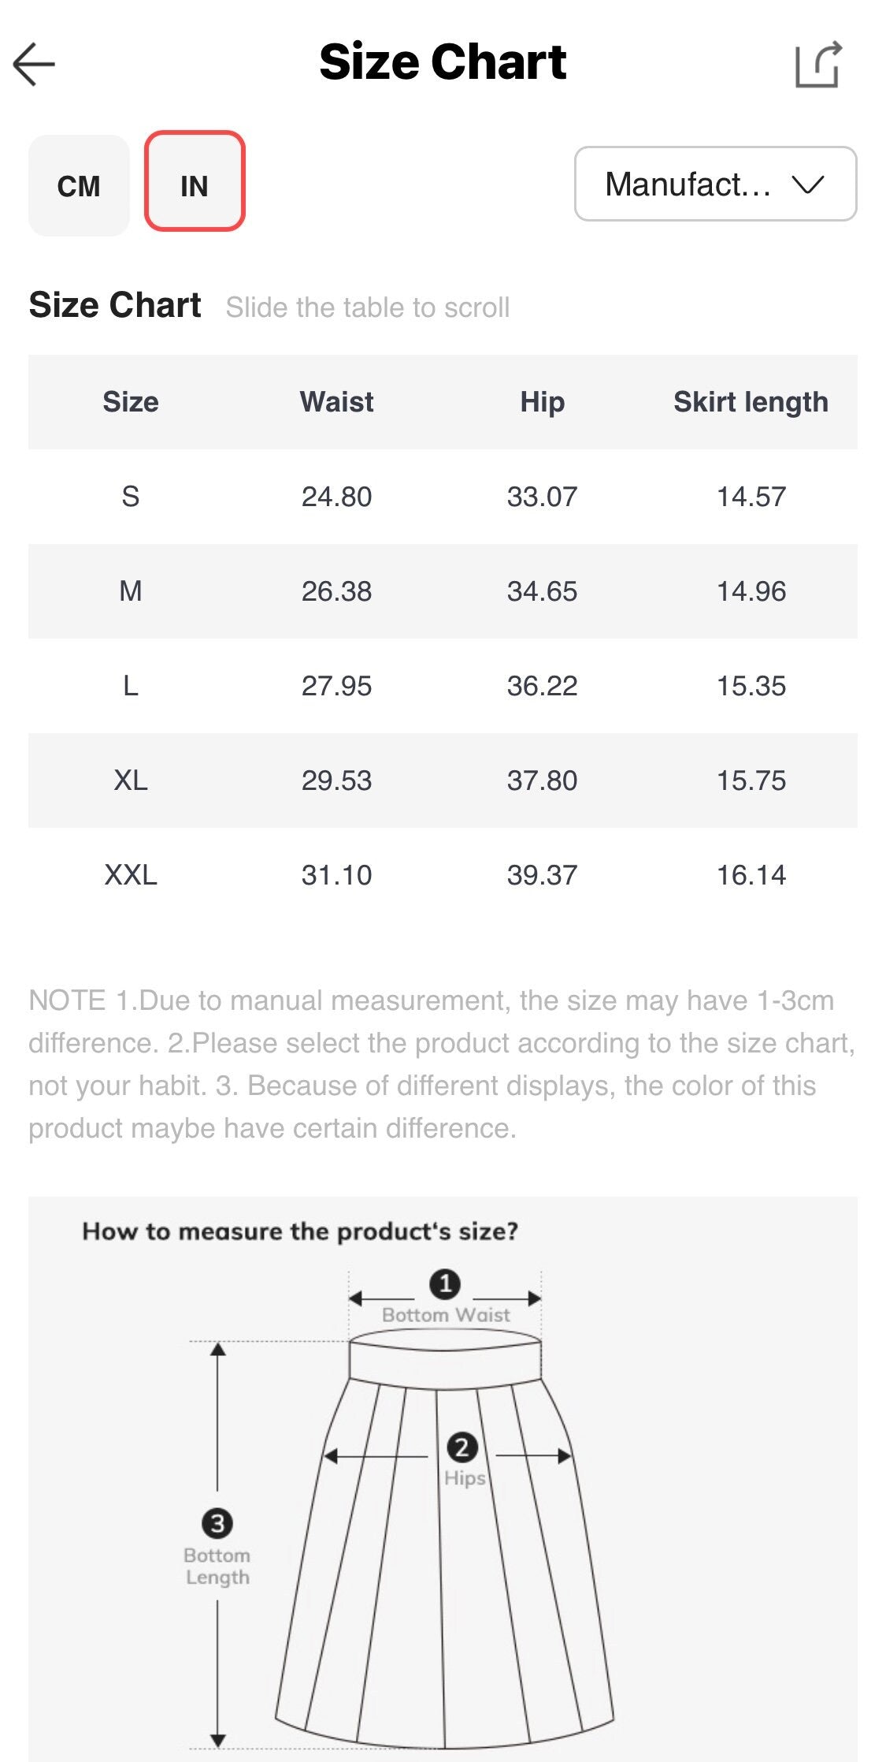Open the Manufacturer size dropdown
The image size is (886, 1762).
(688, 184)
